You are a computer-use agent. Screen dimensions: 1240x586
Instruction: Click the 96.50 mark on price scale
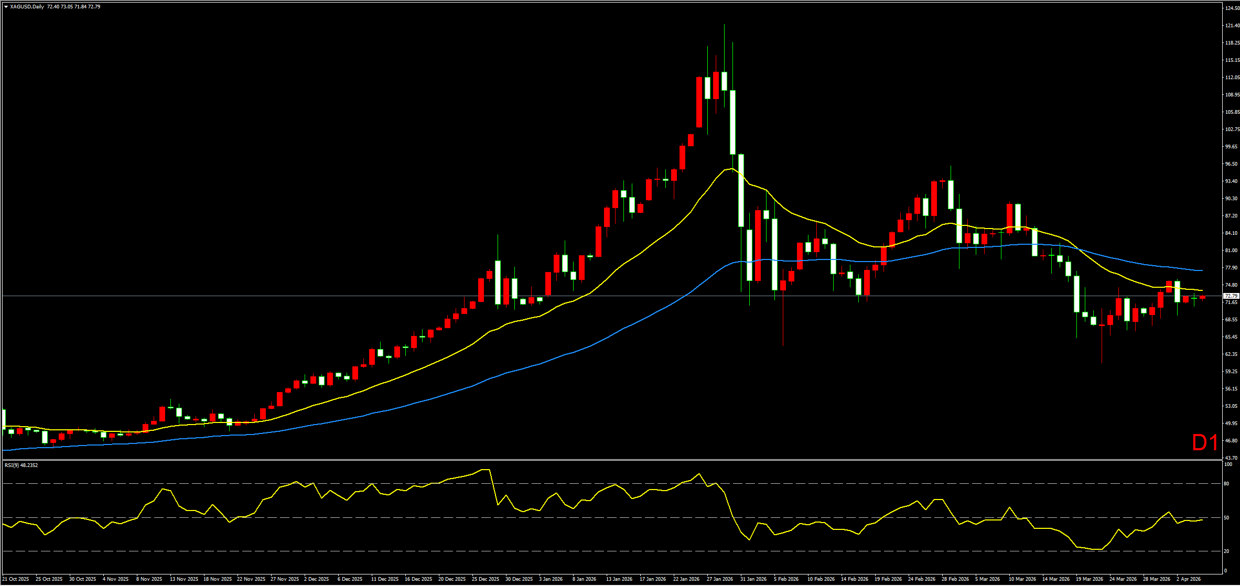1231,164
